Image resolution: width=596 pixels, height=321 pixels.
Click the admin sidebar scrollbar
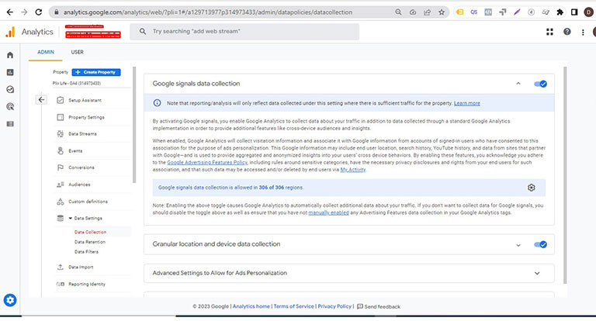133,125
